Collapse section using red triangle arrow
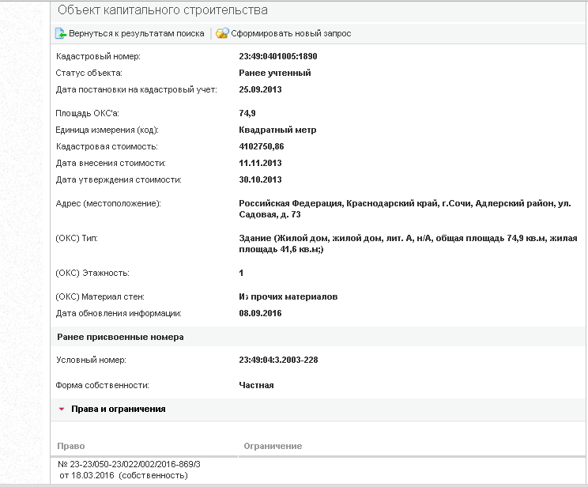588x487 pixels. (x=62, y=410)
